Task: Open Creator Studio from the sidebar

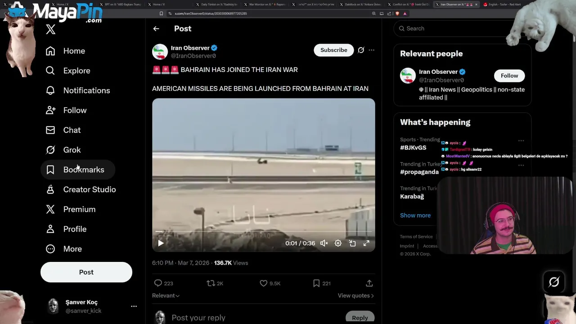Action: 81,189
